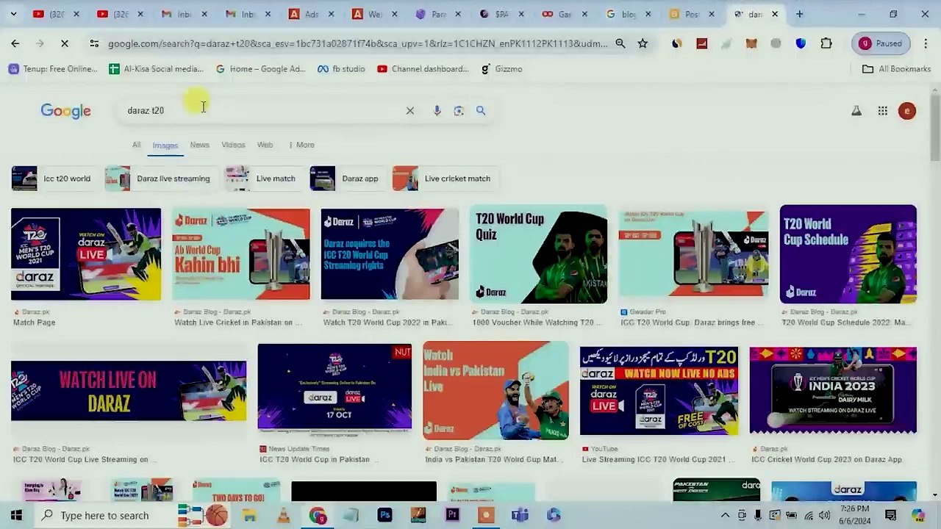Open a new browser tab
Screen dimensions: 941x529
800,14
